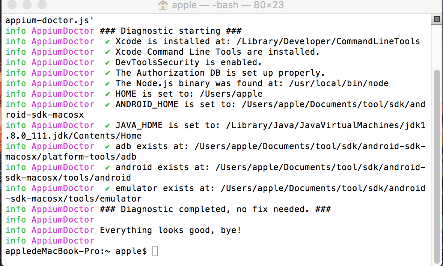Screen dimensions: 443x266
Task: Click the checkmark beside emulator exists at
Action: pos(107,188)
